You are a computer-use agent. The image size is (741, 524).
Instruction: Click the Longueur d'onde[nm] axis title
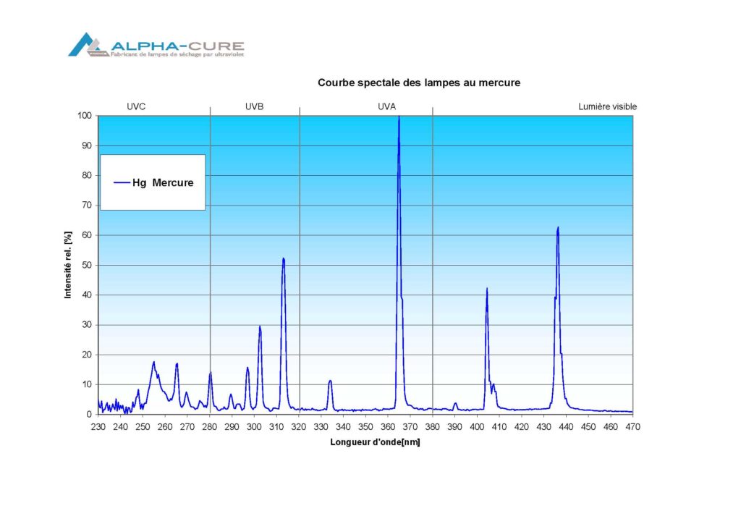(x=375, y=442)
